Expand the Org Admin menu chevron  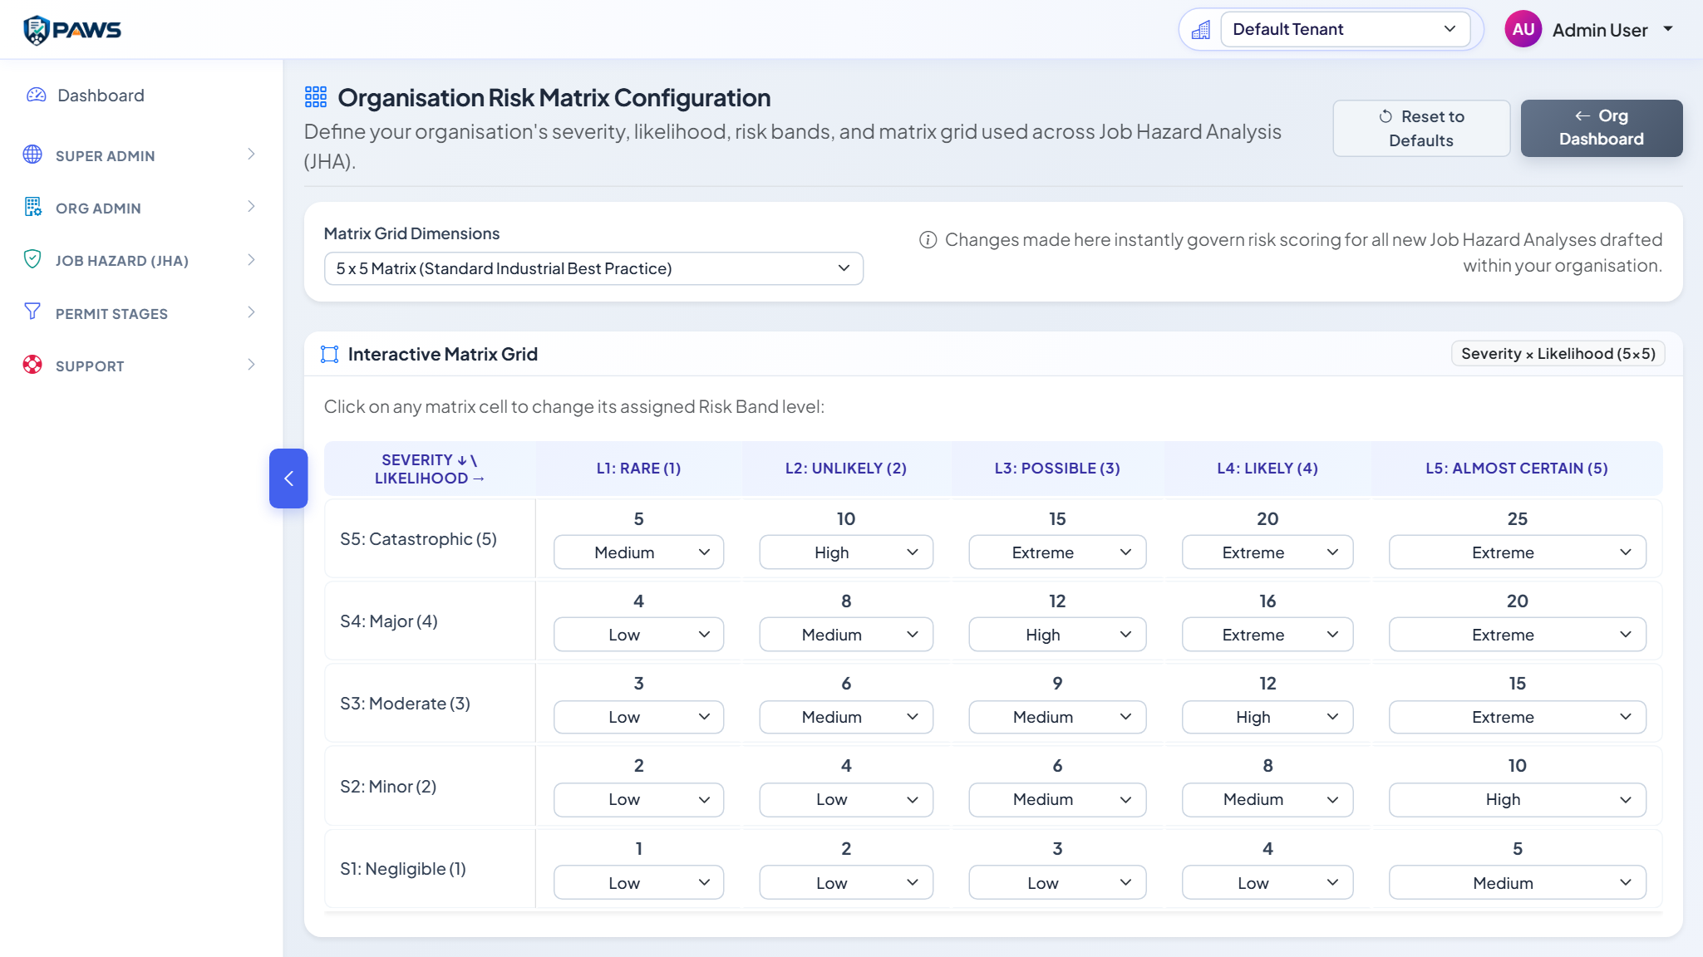pyautogui.click(x=251, y=207)
